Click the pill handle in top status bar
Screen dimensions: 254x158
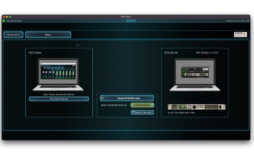pos(131,21)
